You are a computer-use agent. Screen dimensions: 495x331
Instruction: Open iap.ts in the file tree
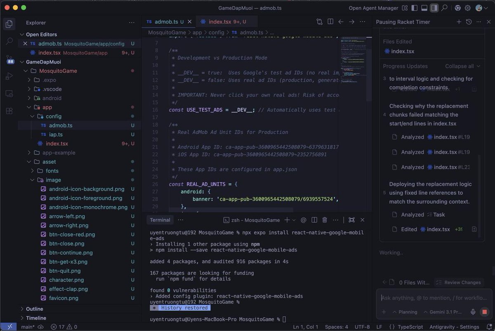(56, 135)
